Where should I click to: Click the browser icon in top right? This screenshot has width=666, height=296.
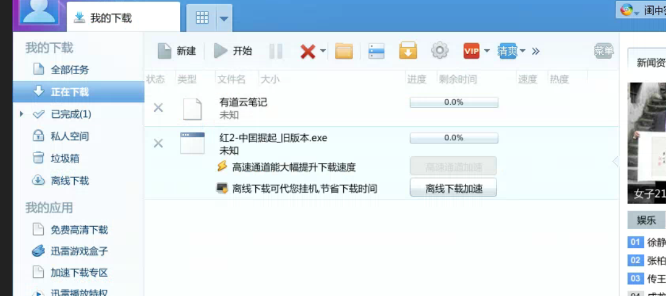tap(626, 10)
